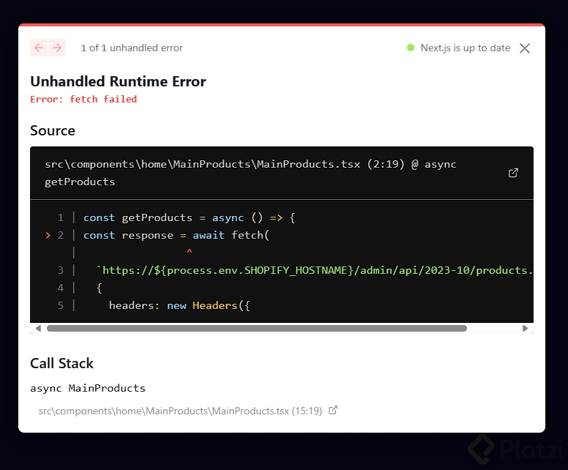This screenshot has width=568, height=470.
Task: Go to next error with right arrow
Action: (57, 48)
